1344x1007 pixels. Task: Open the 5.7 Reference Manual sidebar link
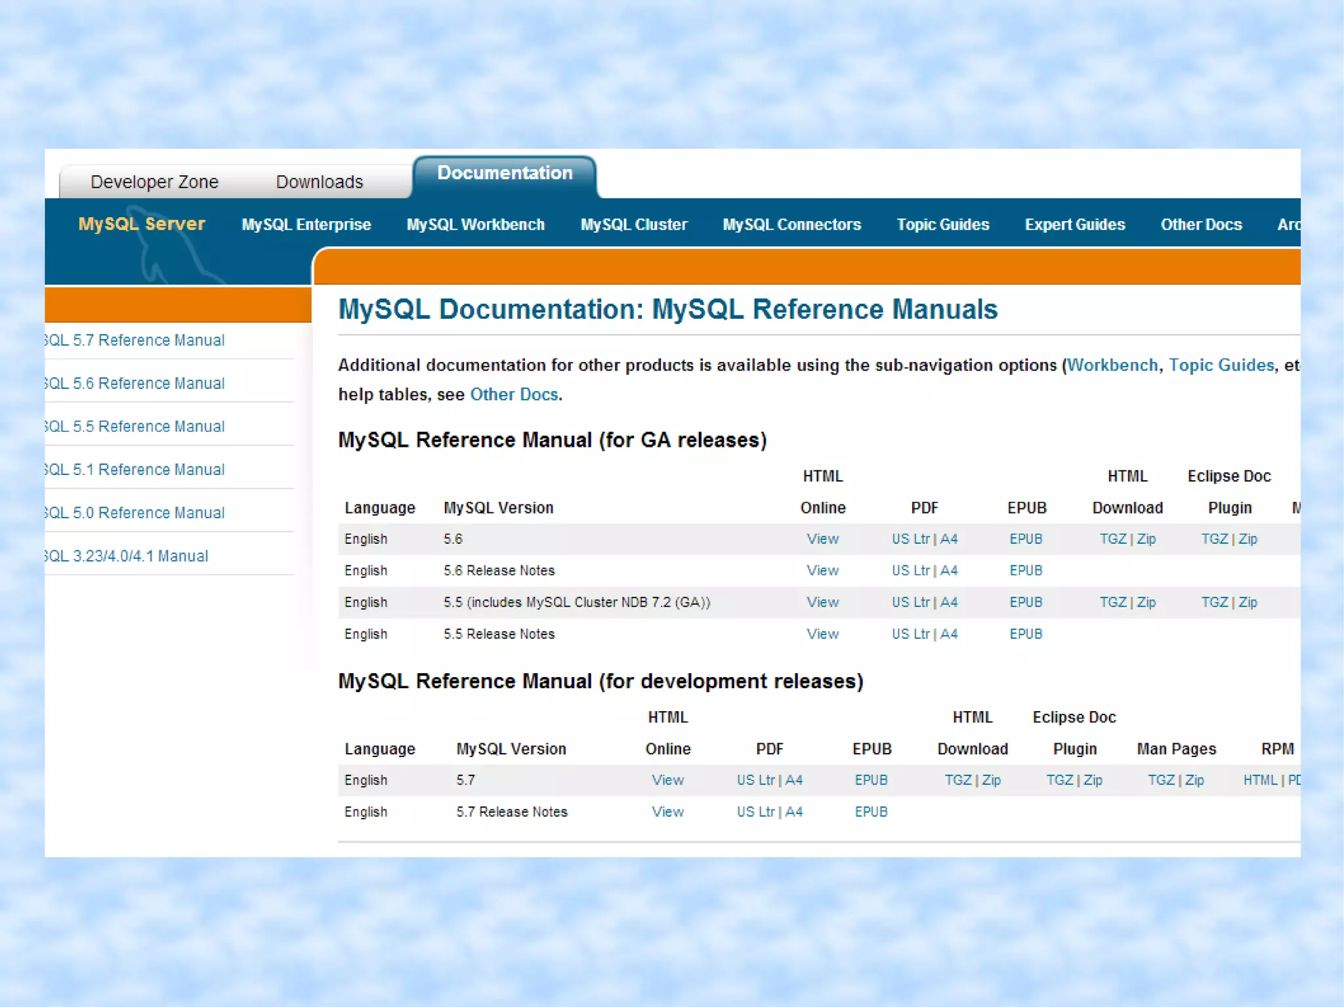click(x=135, y=340)
